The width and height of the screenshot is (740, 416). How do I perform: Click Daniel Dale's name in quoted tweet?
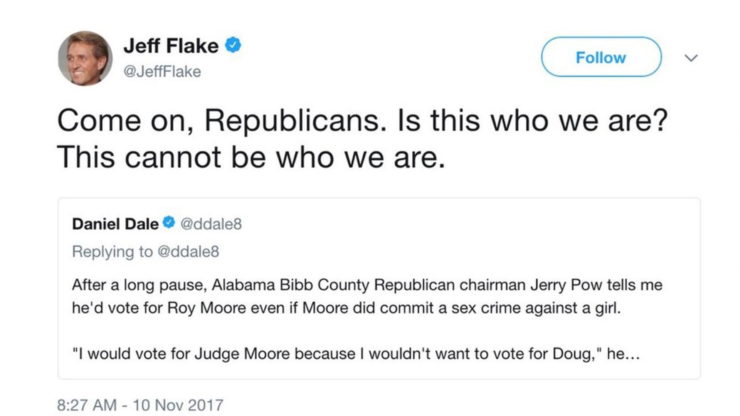115,224
